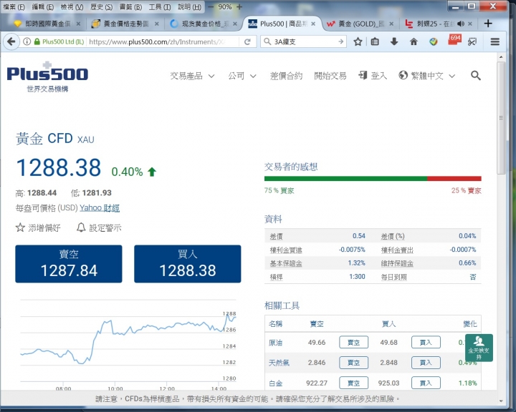Viewport: 516px width, 412px height.
Task: Click the trader sentiment red sellers bar
Action: coord(454,178)
